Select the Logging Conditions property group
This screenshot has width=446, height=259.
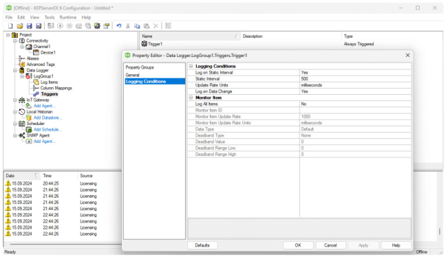[155, 82]
